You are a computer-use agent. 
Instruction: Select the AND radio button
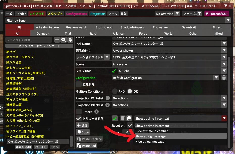click(115, 91)
